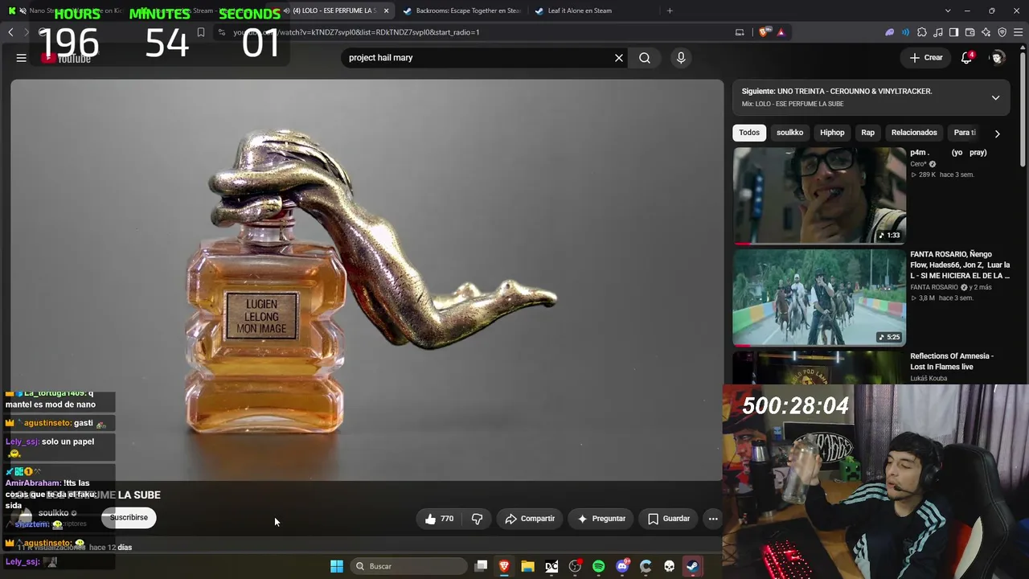Subscribe using the Suscribirse button
This screenshot has width=1029, height=579.
click(129, 518)
